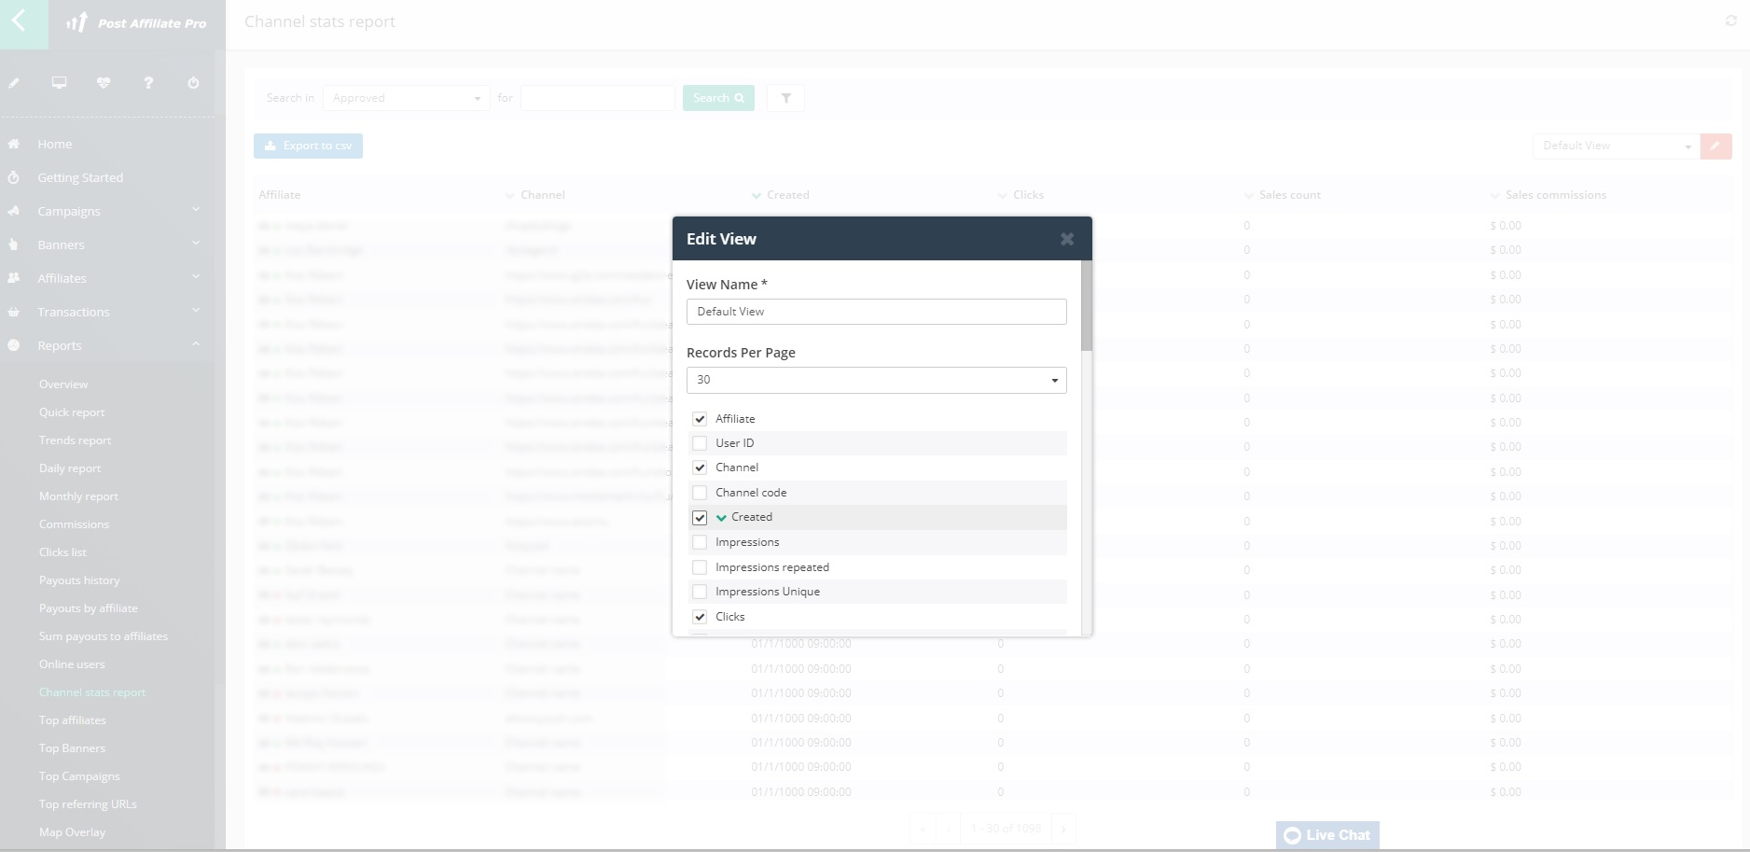The image size is (1750, 852).
Task: Check the Impressions repeated column
Action: [700, 566]
